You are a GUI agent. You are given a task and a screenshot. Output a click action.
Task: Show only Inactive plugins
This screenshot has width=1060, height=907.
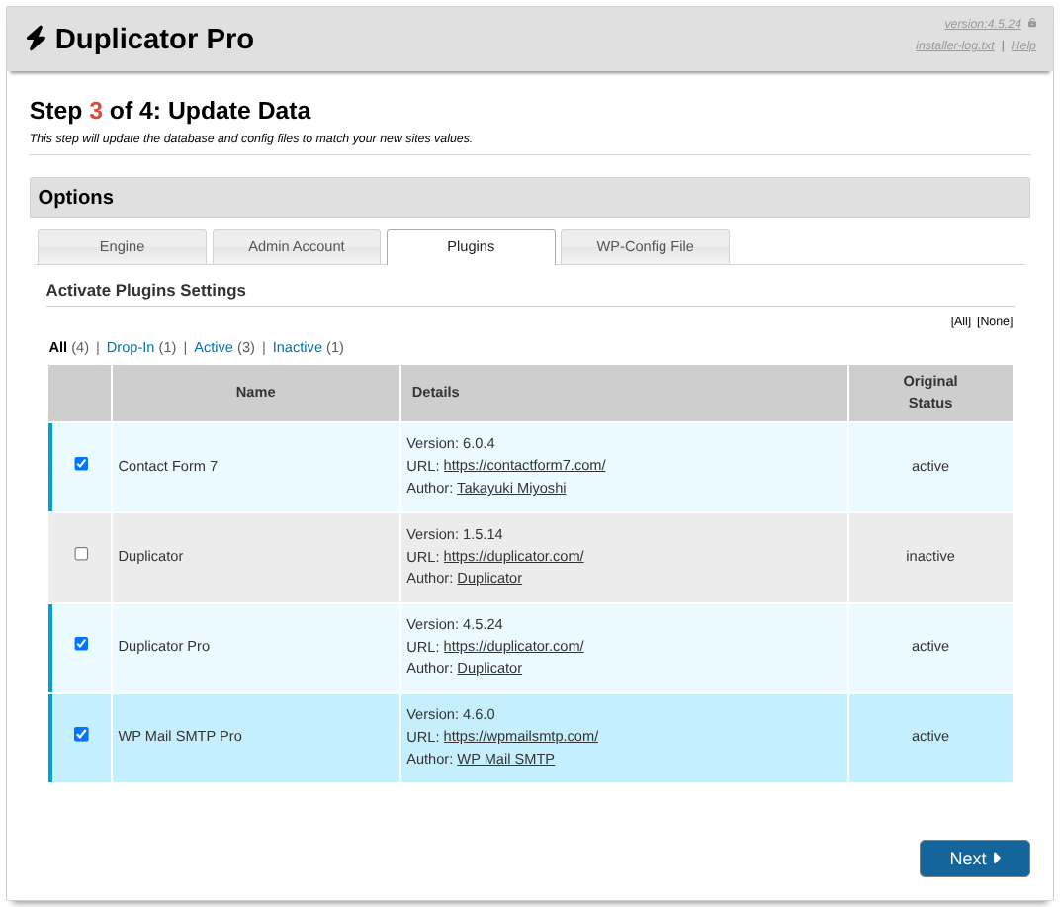tap(297, 347)
